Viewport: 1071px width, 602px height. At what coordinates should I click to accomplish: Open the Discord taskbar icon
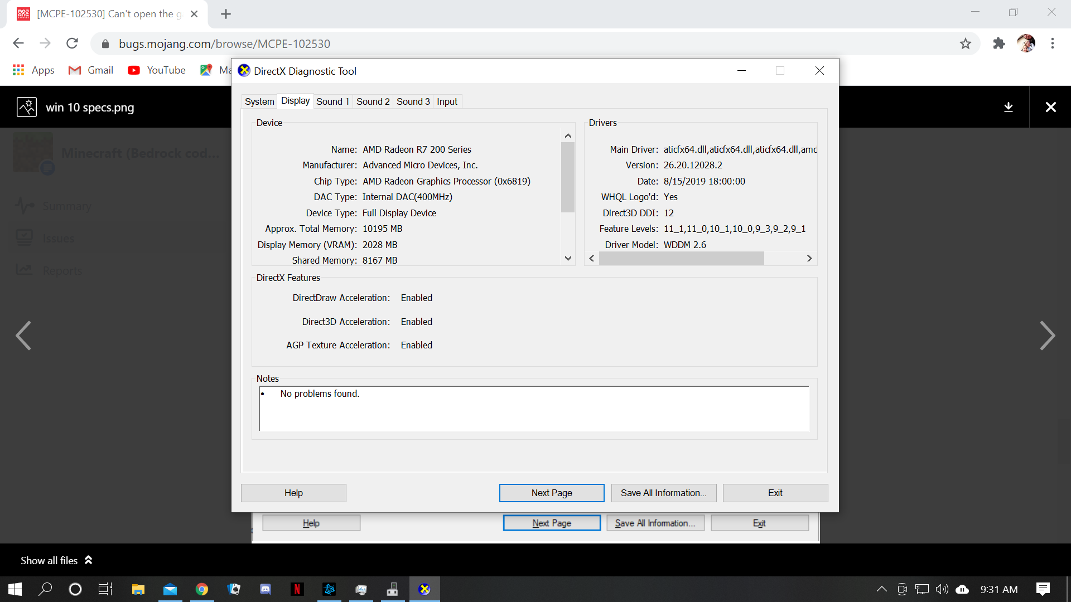266,589
